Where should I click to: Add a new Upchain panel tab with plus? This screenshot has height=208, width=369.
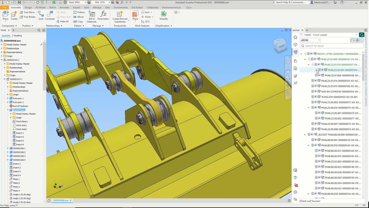[307, 30]
